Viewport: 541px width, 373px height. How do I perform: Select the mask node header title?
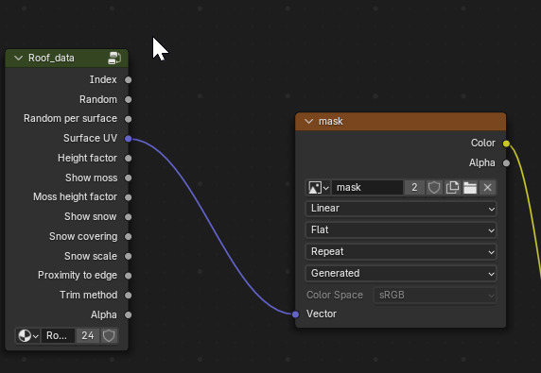coord(330,122)
